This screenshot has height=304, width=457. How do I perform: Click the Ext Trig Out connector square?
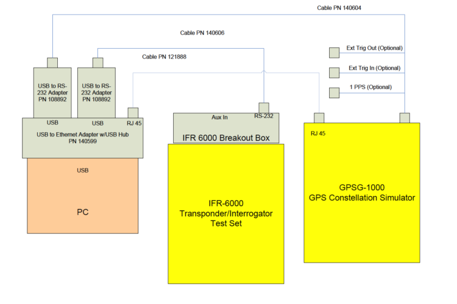(x=335, y=53)
